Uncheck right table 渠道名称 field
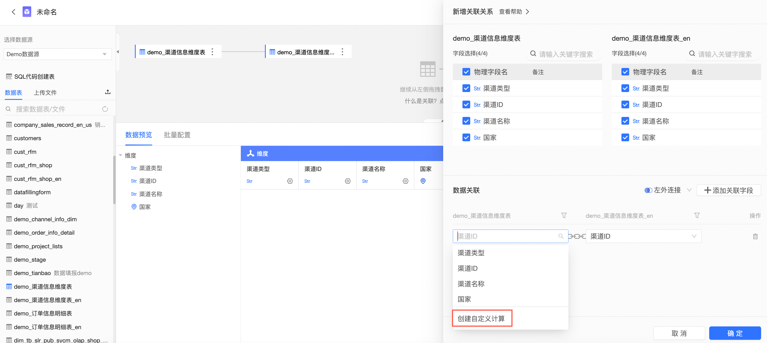Viewport: 767px width, 343px height. [x=625, y=121]
